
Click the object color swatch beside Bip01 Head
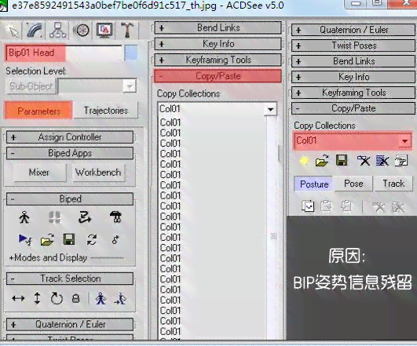[131, 53]
